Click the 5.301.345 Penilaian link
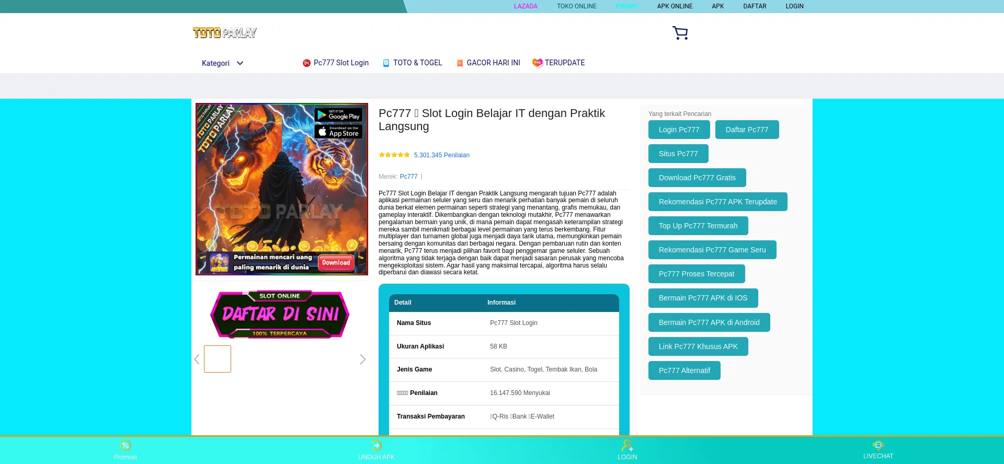The width and height of the screenshot is (1004, 464). [441, 155]
